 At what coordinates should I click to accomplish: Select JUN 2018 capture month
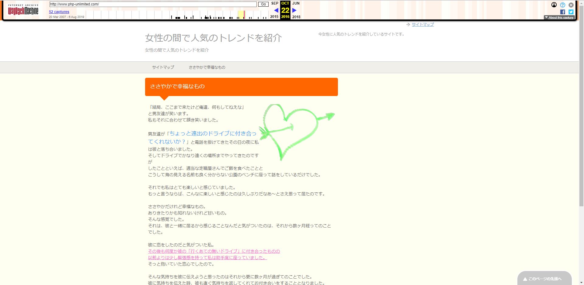point(296,3)
